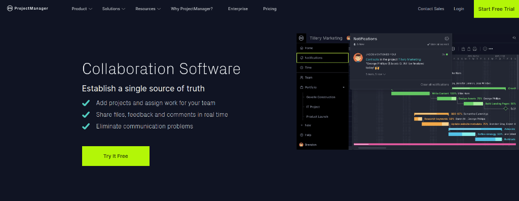519x201 pixels.
Task: Click the milestone diamond on the Gantt chart
Action: [505, 109]
